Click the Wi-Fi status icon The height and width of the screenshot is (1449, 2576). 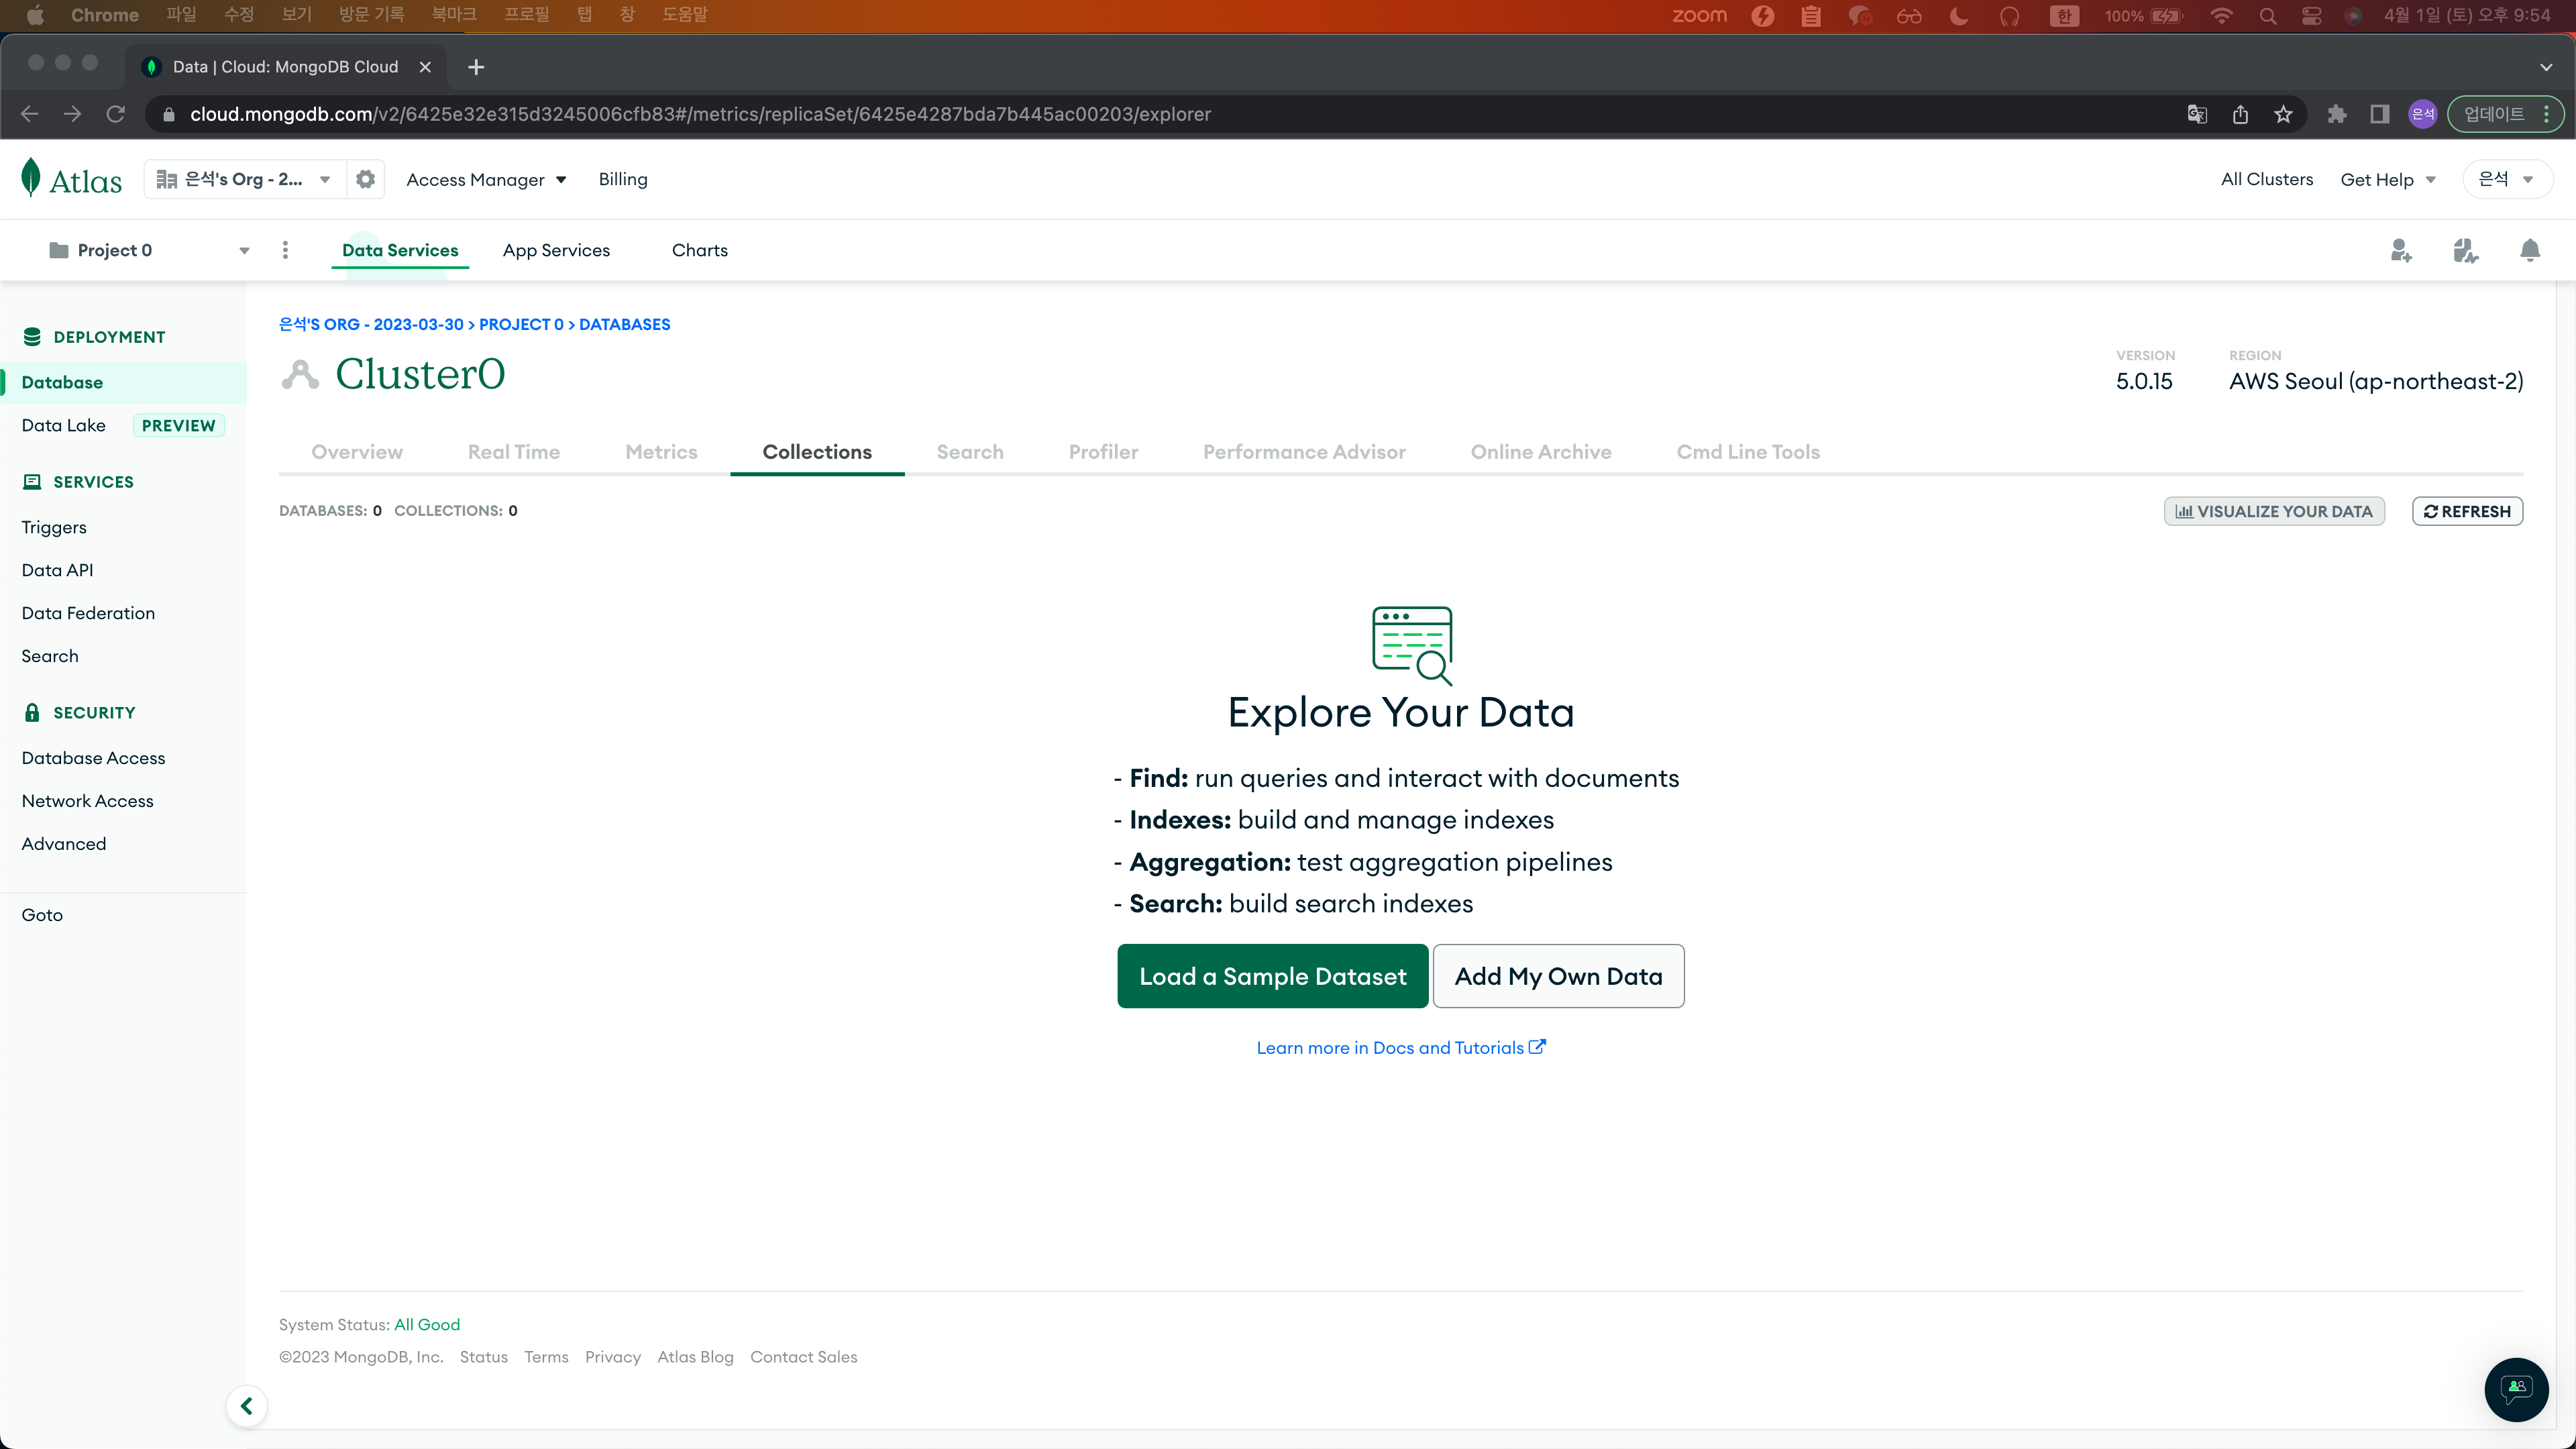click(2221, 15)
